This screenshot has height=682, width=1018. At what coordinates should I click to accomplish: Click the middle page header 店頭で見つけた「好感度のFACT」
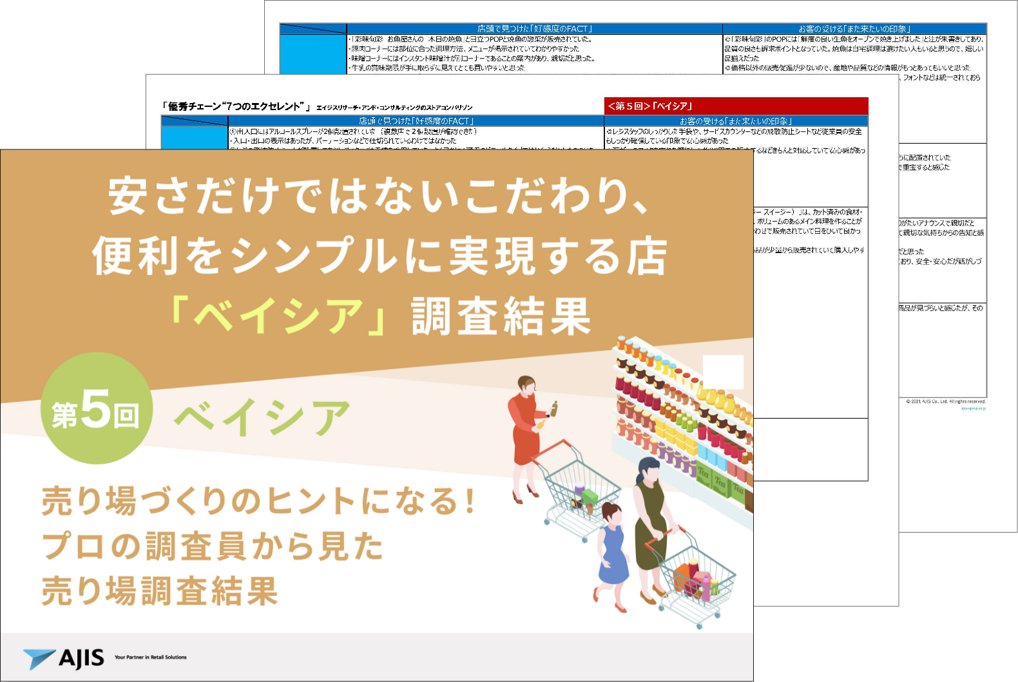click(x=416, y=121)
